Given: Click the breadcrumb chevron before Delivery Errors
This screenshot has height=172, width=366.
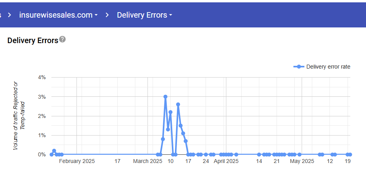Looking at the screenshot, I should tap(107, 15).
